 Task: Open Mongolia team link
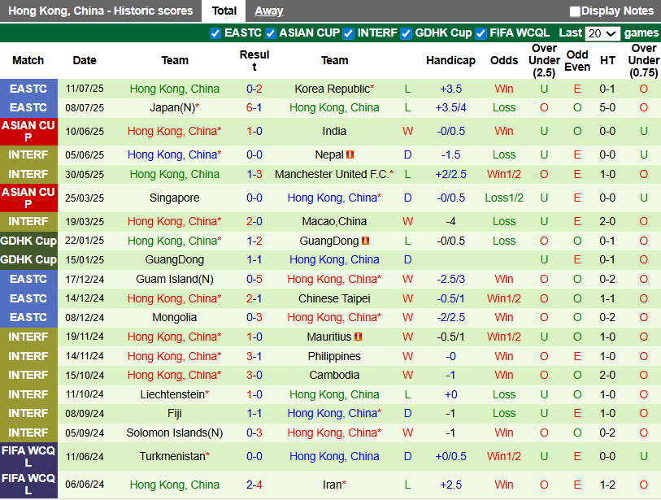pos(175,317)
